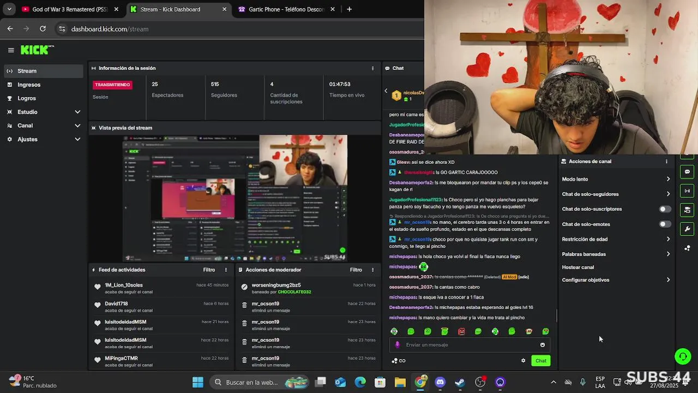Open Windows Start menu
Viewport: 698px width, 393px height.
(x=198, y=382)
